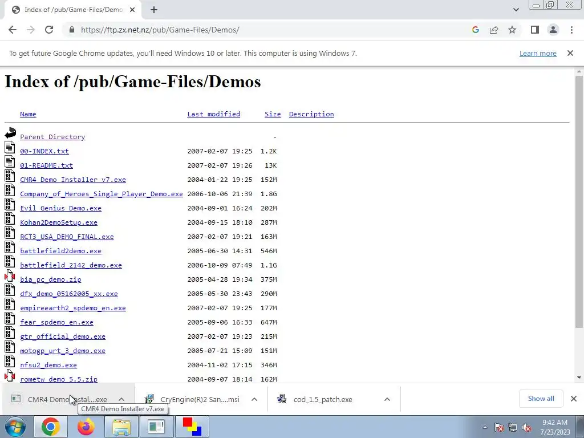Open the Windows Start menu
The width and height of the screenshot is (584, 438).
15,427
